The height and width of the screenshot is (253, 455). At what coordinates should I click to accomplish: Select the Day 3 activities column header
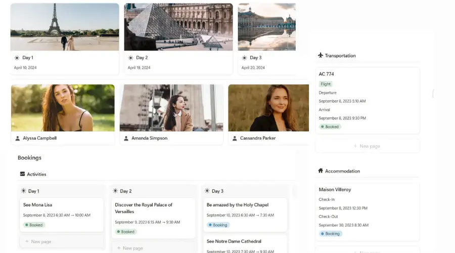(x=217, y=191)
